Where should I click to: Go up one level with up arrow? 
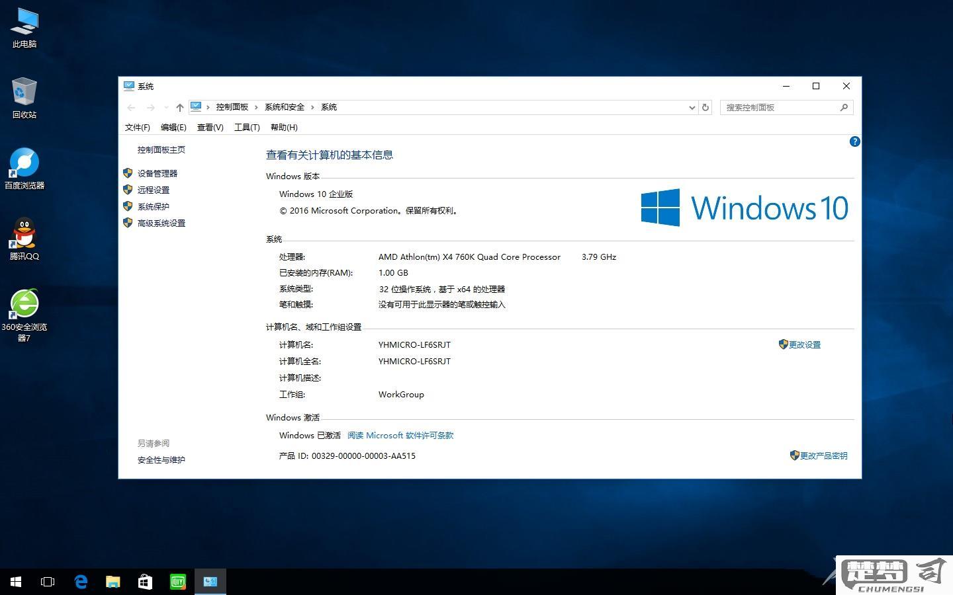(x=180, y=107)
